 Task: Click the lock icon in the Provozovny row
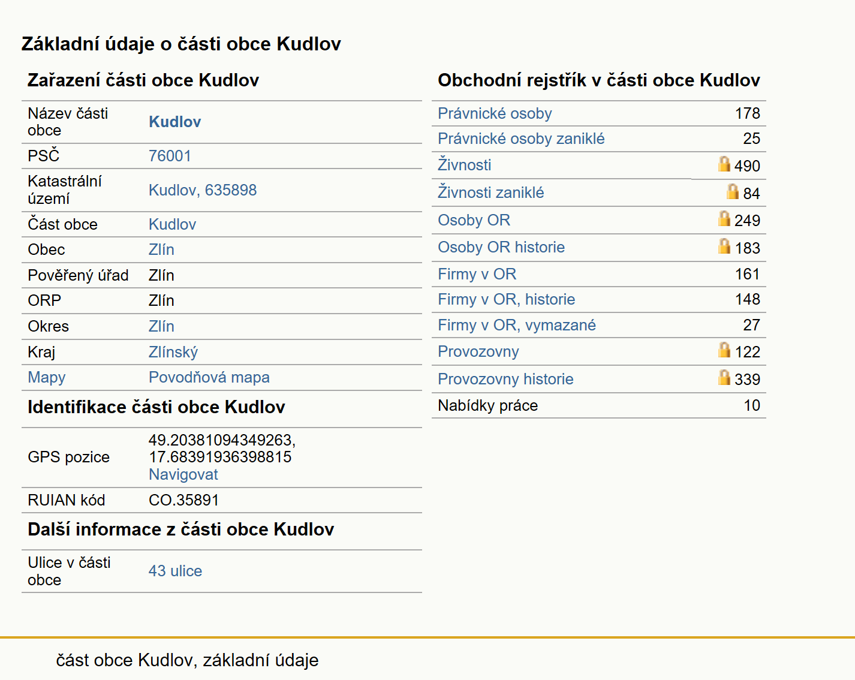[x=724, y=350]
